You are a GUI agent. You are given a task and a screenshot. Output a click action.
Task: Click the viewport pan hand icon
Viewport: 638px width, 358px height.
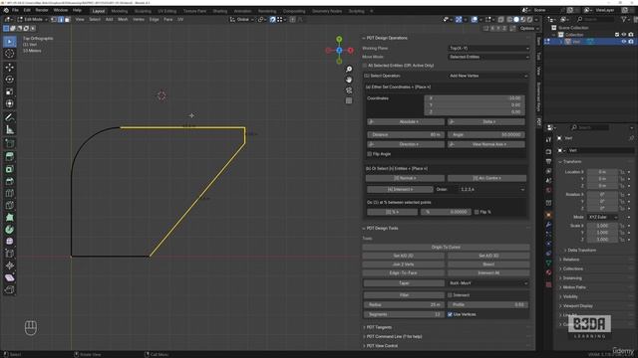point(349,80)
